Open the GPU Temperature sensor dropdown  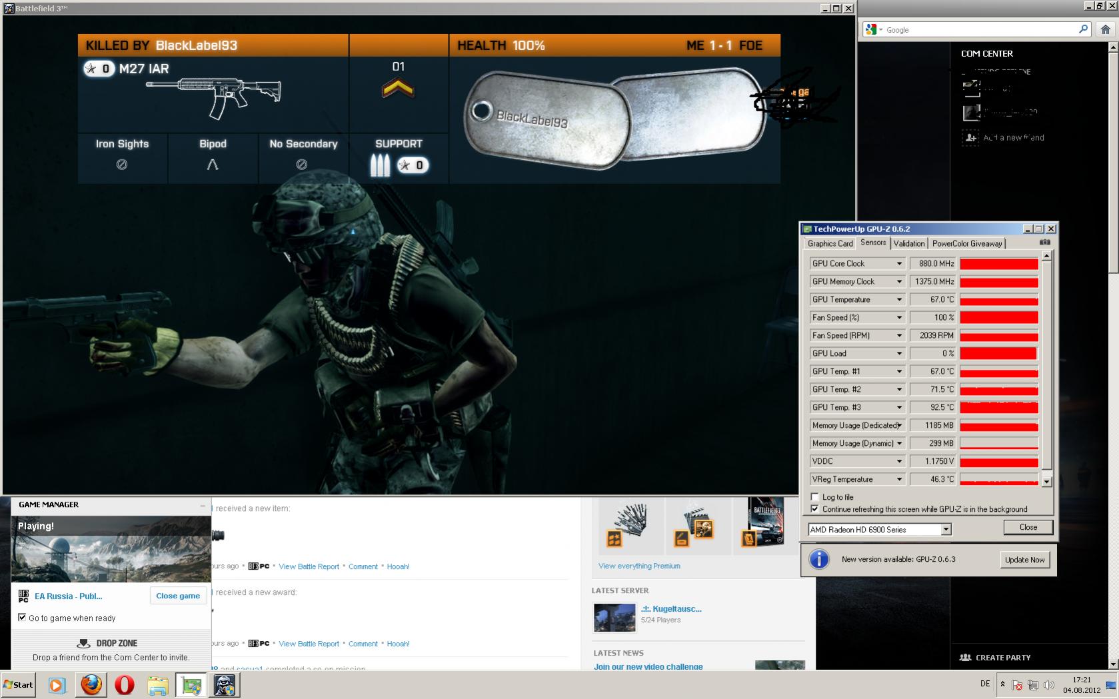pyautogui.click(x=899, y=300)
